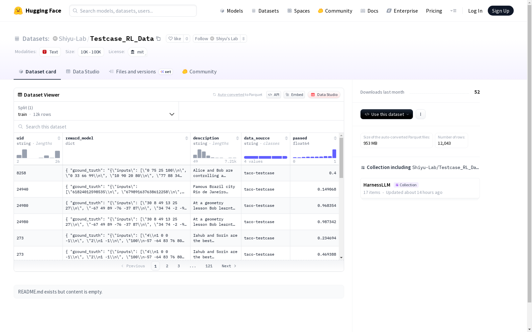This screenshot has width=532, height=332.
Task: Click the uid lengths histogram
Action: (x=38, y=154)
